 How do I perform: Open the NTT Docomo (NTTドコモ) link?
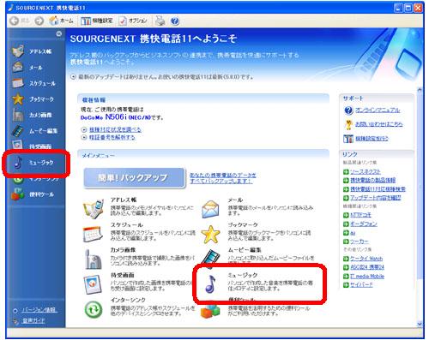coord(360,215)
